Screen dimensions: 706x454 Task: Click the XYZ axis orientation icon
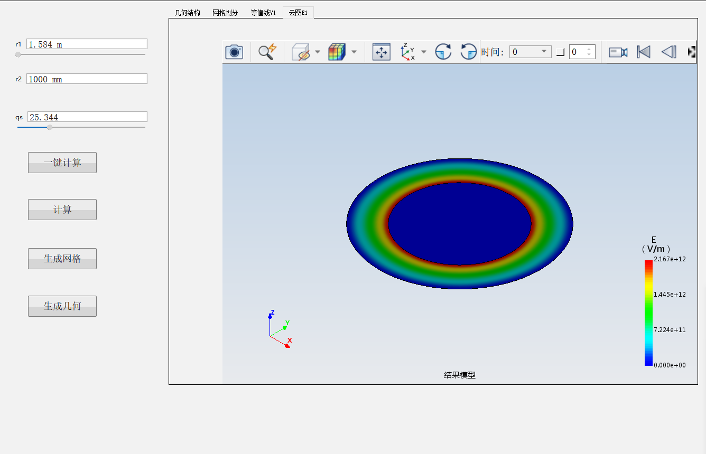click(407, 52)
